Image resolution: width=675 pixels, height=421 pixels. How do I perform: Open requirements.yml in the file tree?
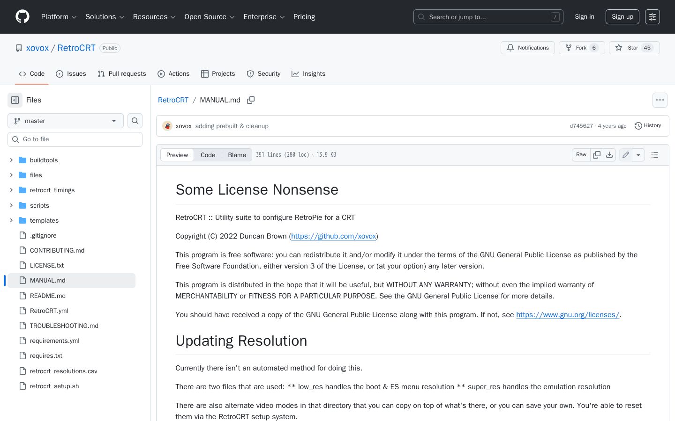coord(54,341)
